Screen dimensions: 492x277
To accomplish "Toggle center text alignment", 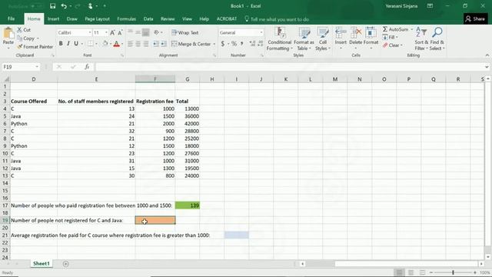I will [138, 44].
